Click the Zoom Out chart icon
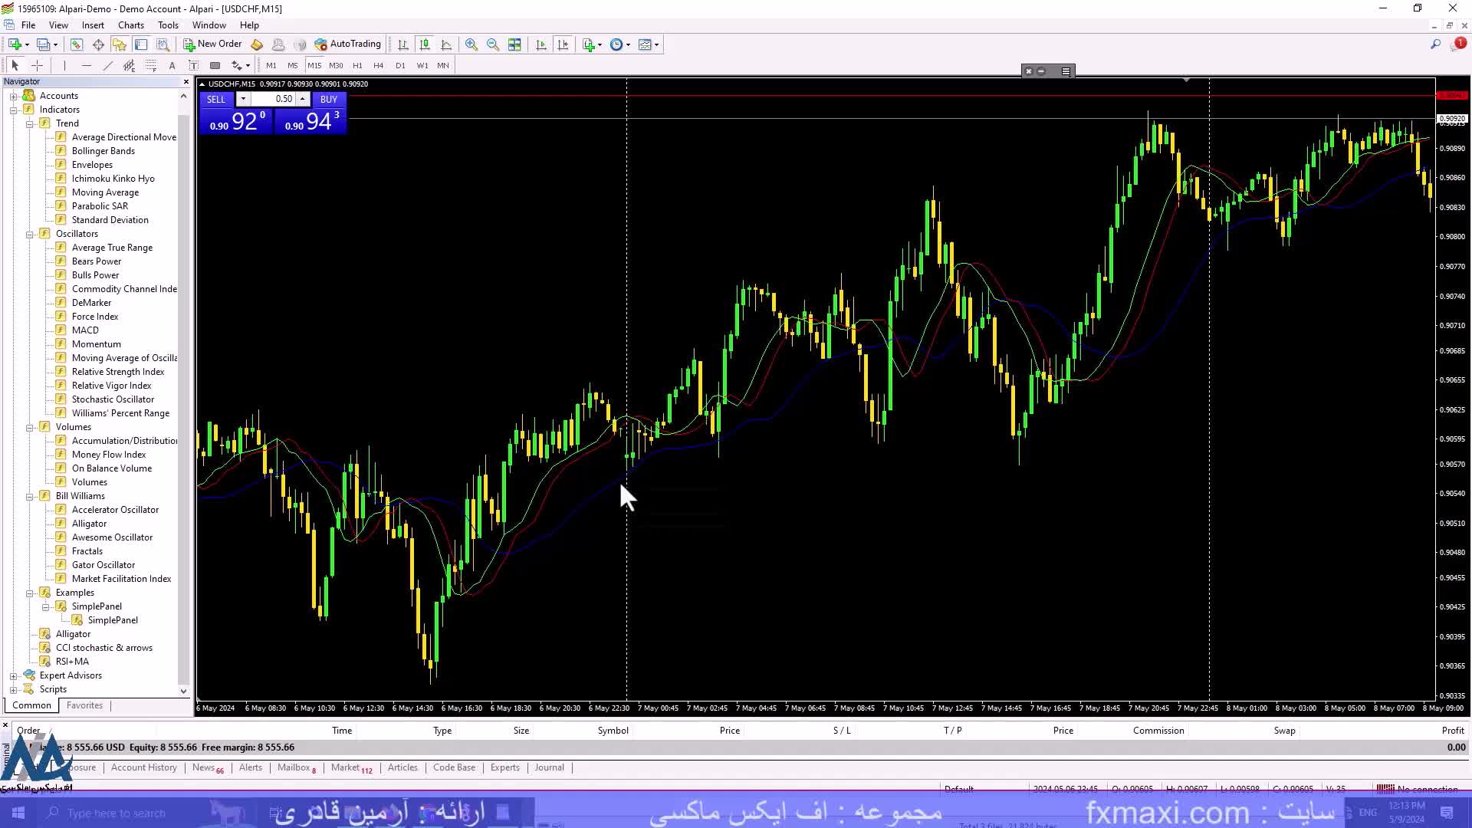Image resolution: width=1472 pixels, height=828 pixels. [x=492, y=44]
